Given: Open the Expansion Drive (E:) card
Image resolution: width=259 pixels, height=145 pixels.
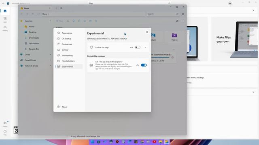Looking at the screenshot, I should (163, 58).
